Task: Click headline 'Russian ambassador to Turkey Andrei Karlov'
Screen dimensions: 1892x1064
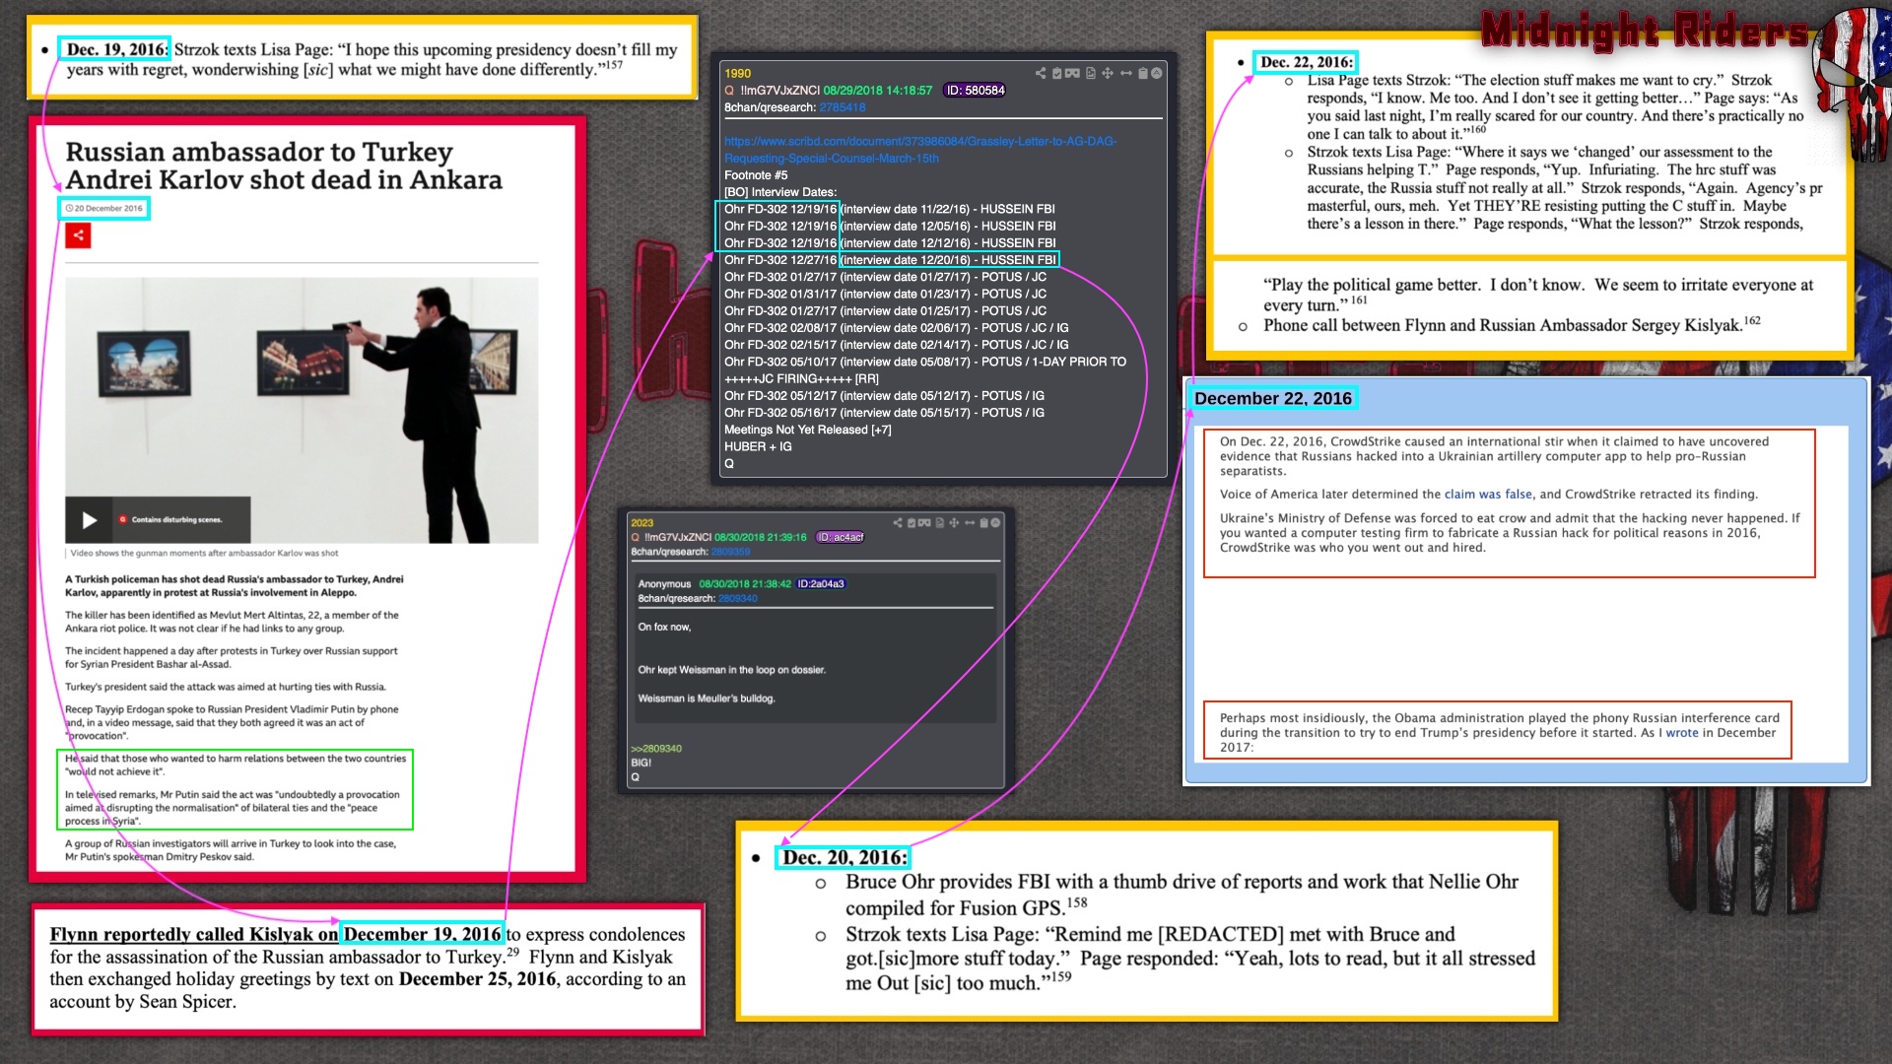Action: (x=284, y=166)
